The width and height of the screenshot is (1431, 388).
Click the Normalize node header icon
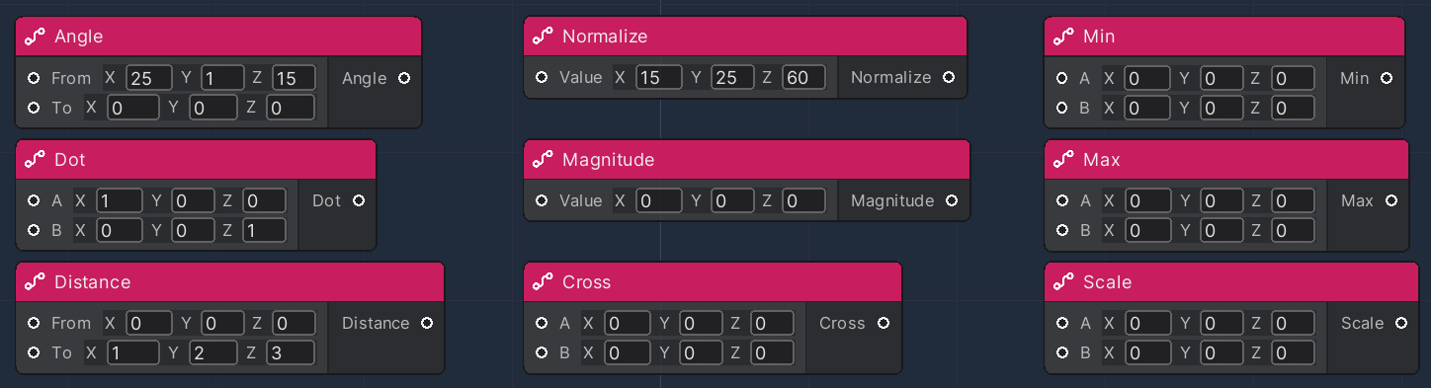click(543, 37)
